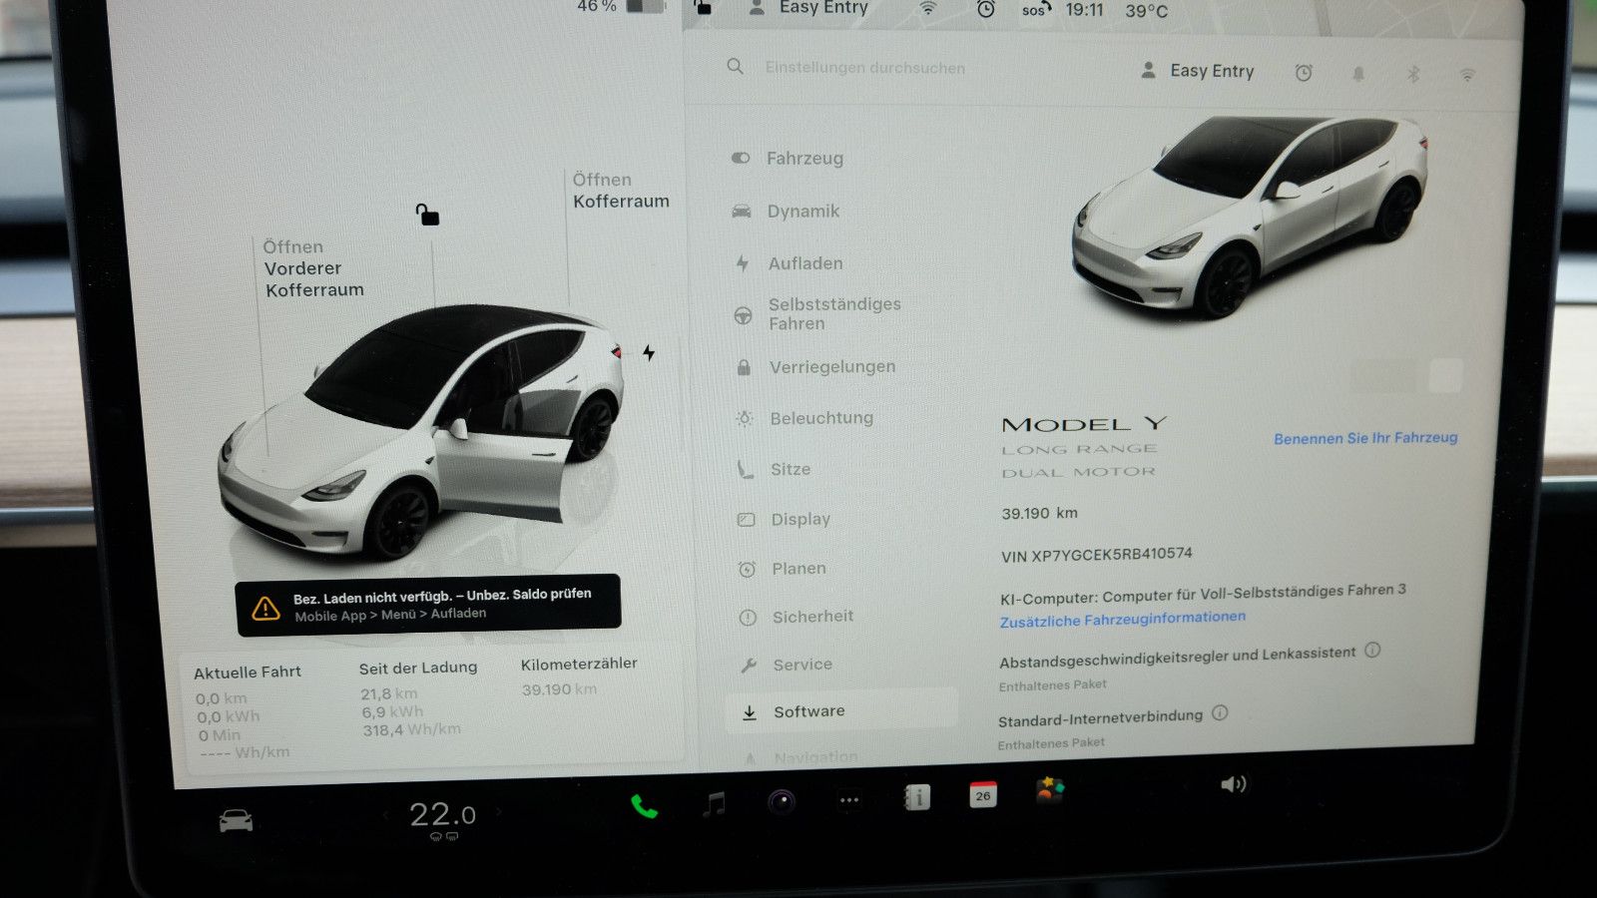This screenshot has height=898, width=1597.
Task: Tap the Bluetooth icon in settings header
Action: [x=1413, y=74]
